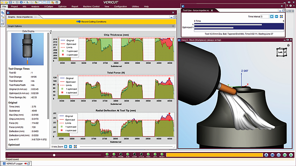Click the X Axis Zoom fit icon
Image resolution: width=296 pixels, height=166 pixels.
coord(75,146)
